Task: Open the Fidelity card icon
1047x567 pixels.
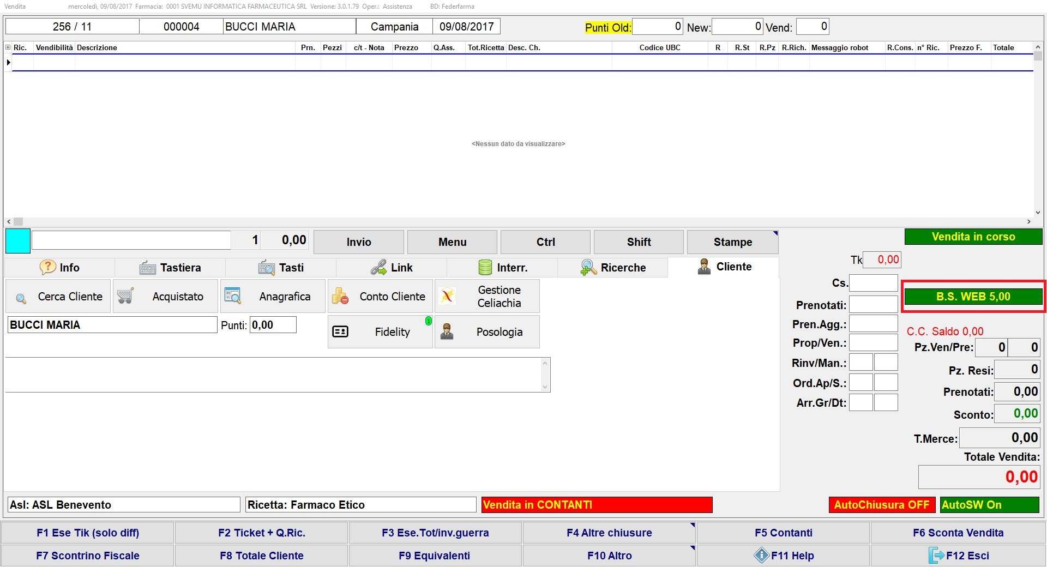Action: (340, 331)
